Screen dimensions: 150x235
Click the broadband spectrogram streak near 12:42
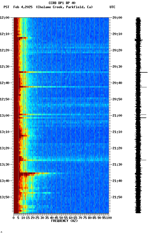[x=64, y=87]
